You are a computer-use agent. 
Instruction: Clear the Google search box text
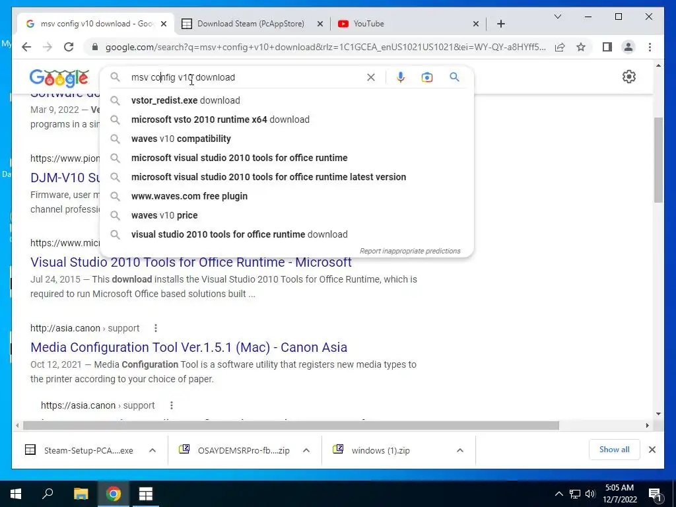[371, 77]
